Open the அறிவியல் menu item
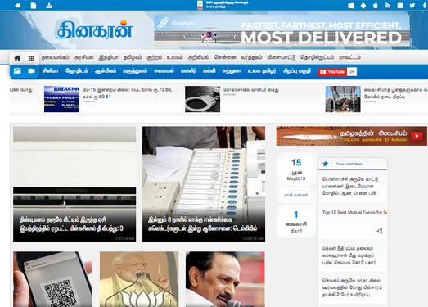Image resolution: width=428 pixels, height=307 pixels. tap(198, 57)
